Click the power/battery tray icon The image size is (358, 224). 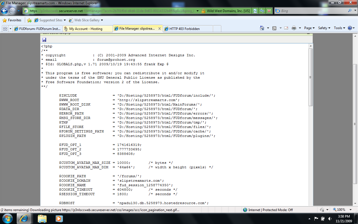323,218
